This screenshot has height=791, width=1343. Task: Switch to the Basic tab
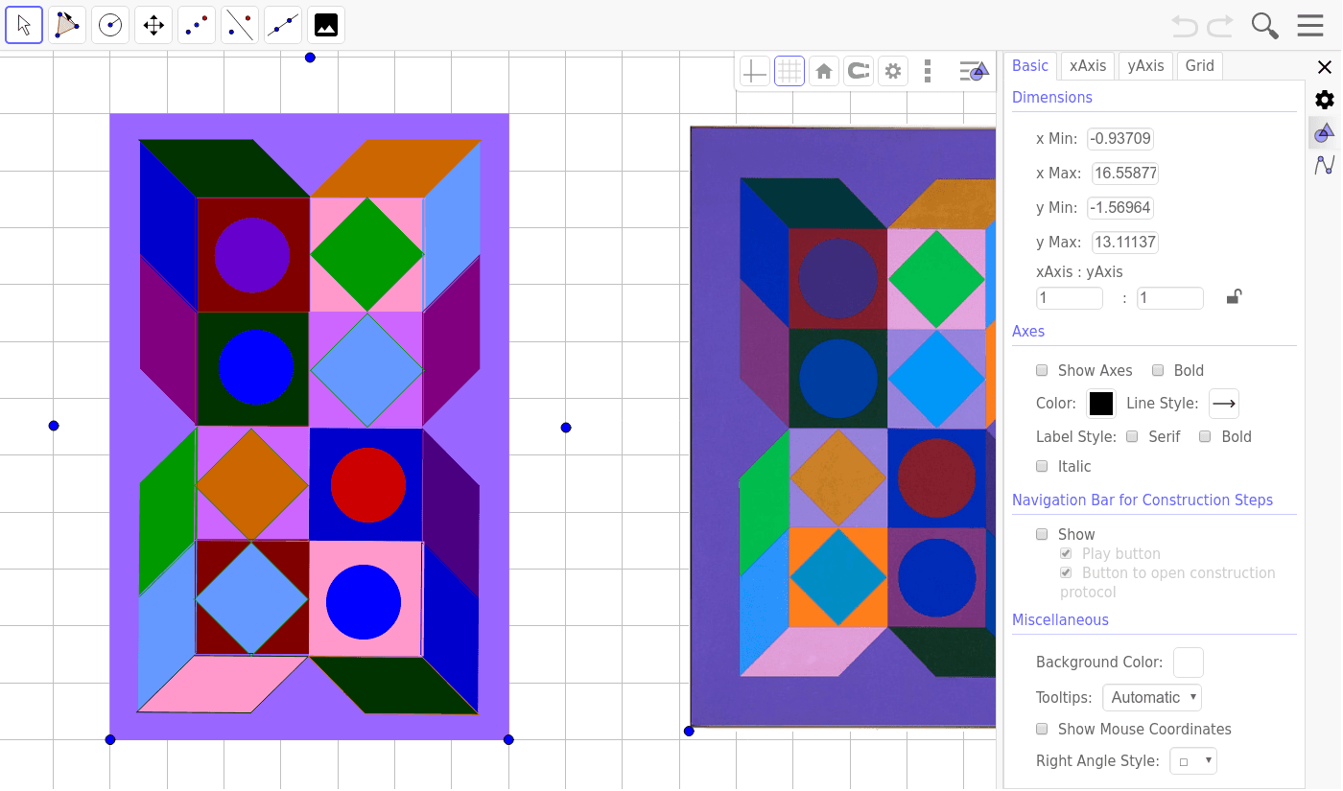pyautogui.click(x=1030, y=65)
